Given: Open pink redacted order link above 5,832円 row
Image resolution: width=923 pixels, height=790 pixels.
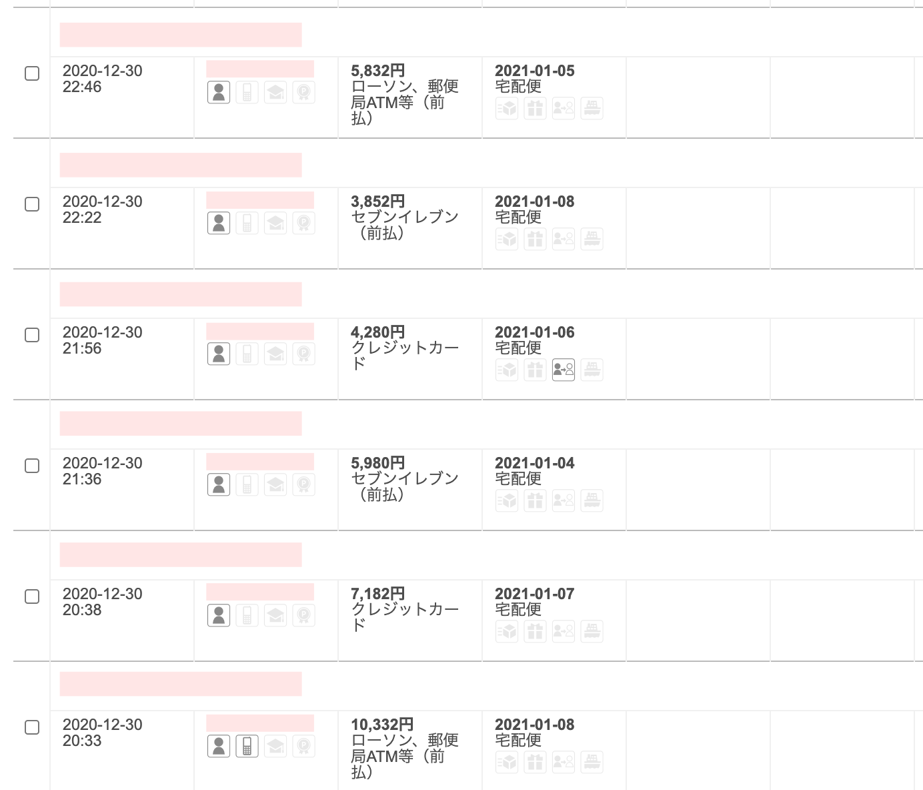Looking at the screenshot, I should (x=181, y=35).
